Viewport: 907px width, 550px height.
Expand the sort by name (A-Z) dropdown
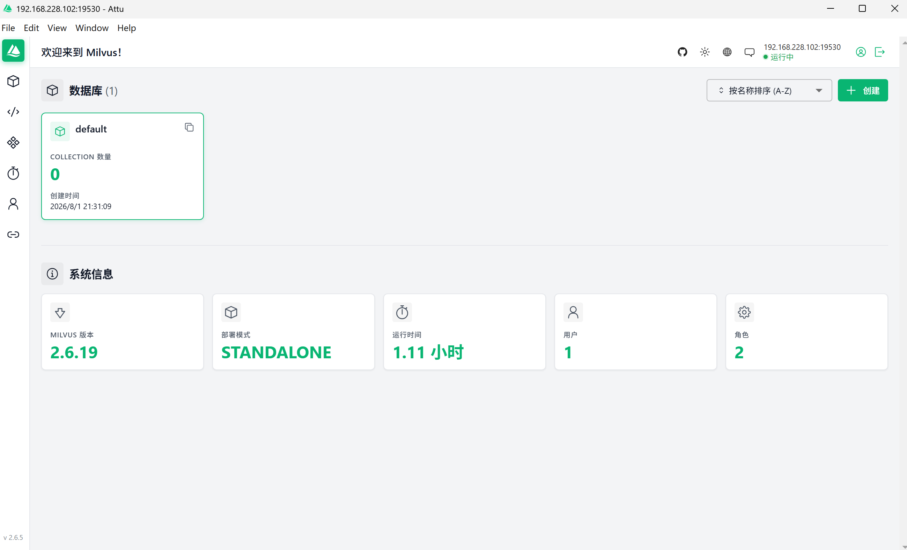click(x=769, y=90)
